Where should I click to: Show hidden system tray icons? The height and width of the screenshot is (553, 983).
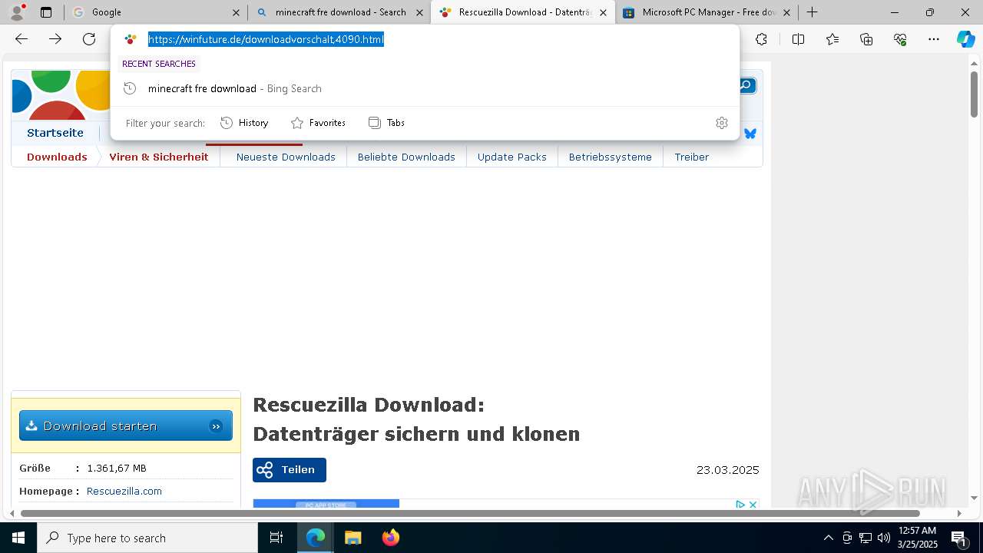click(x=828, y=538)
